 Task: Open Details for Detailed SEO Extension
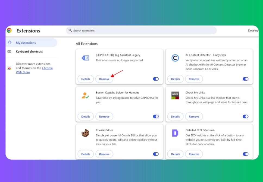175,154
